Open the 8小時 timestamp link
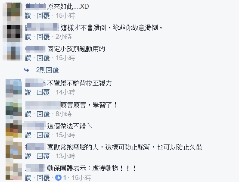Viewport: 239px width, 182px height. pos(64,114)
